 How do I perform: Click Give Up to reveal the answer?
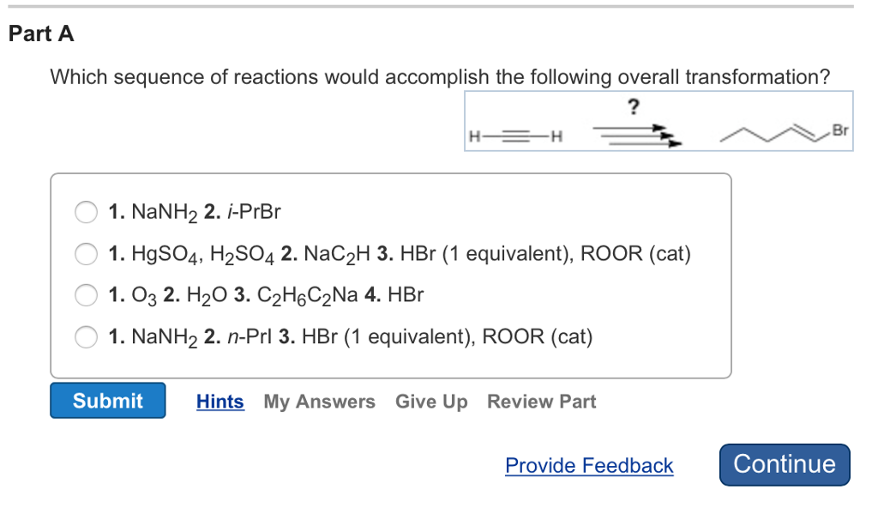click(x=431, y=401)
